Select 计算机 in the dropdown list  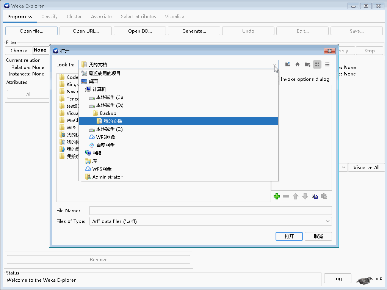pos(179,89)
